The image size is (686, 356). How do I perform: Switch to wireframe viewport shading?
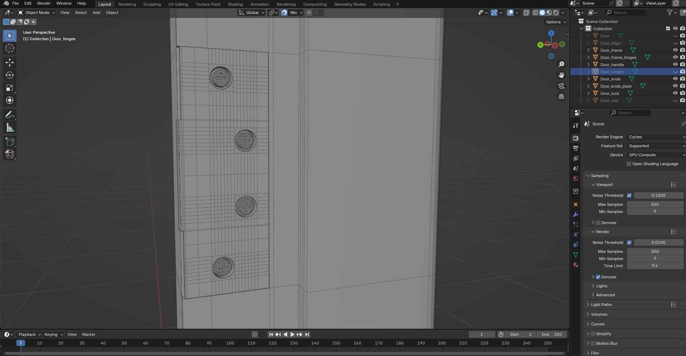point(535,13)
